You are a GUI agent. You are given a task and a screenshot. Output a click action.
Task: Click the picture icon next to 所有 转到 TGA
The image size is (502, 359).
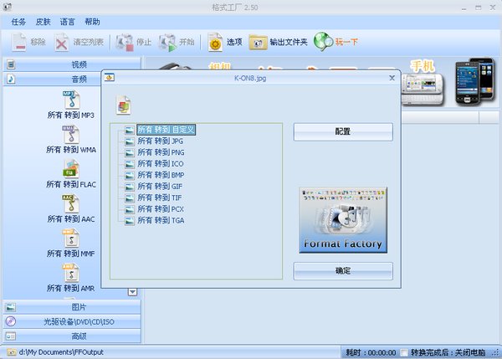pos(130,221)
